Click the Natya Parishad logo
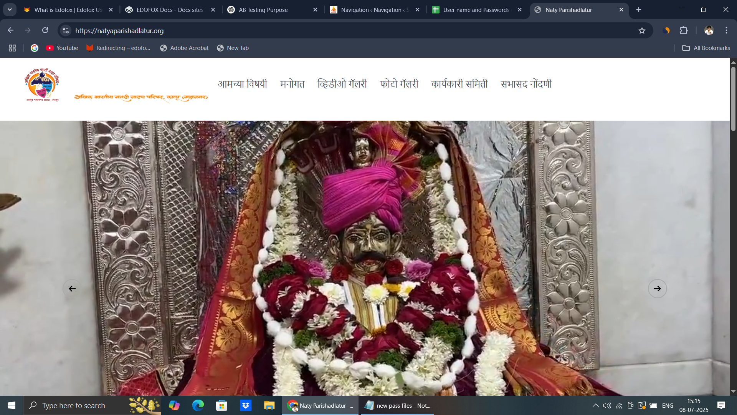The image size is (737, 415). (x=42, y=85)
